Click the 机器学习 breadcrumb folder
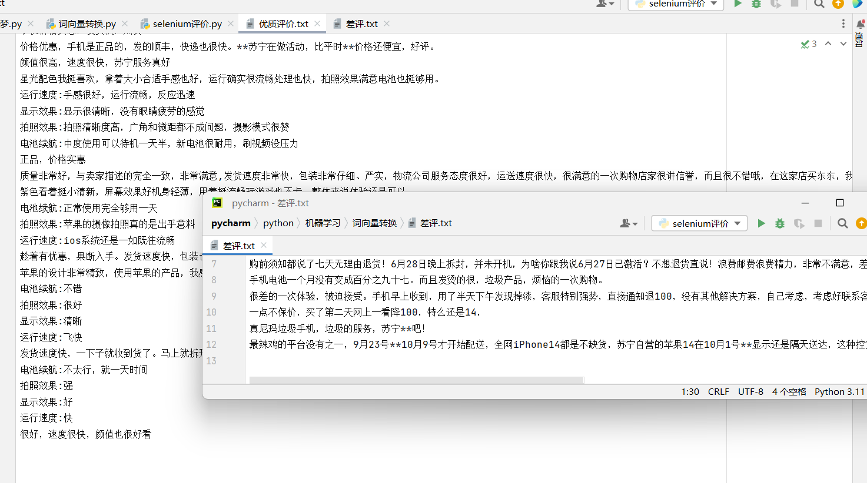Screen dimensions: 867x483 [323, 223]
